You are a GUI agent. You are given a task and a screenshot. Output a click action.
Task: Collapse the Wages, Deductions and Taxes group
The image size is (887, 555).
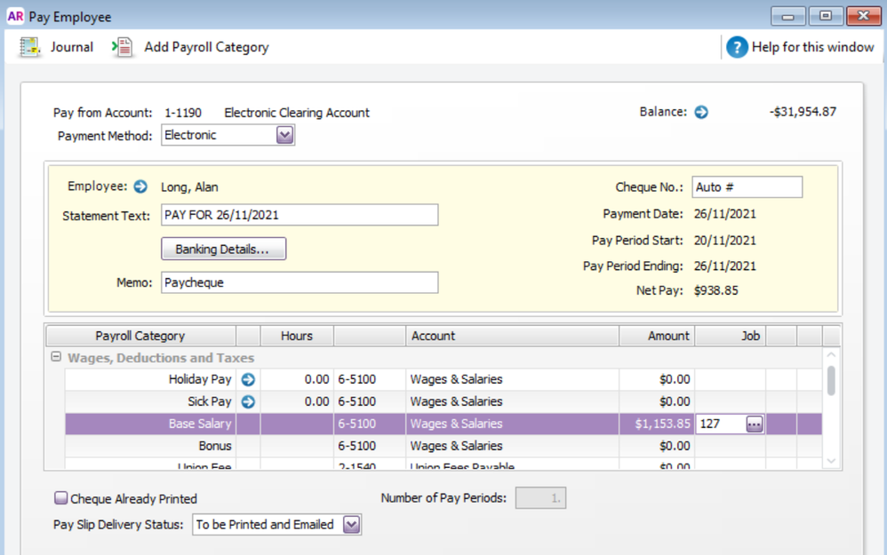56,358
